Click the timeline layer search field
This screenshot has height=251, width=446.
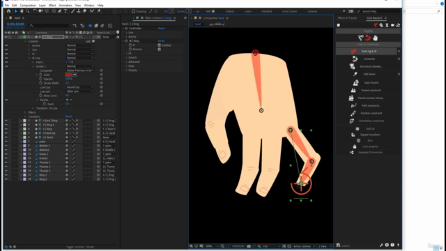click(49, 26)
